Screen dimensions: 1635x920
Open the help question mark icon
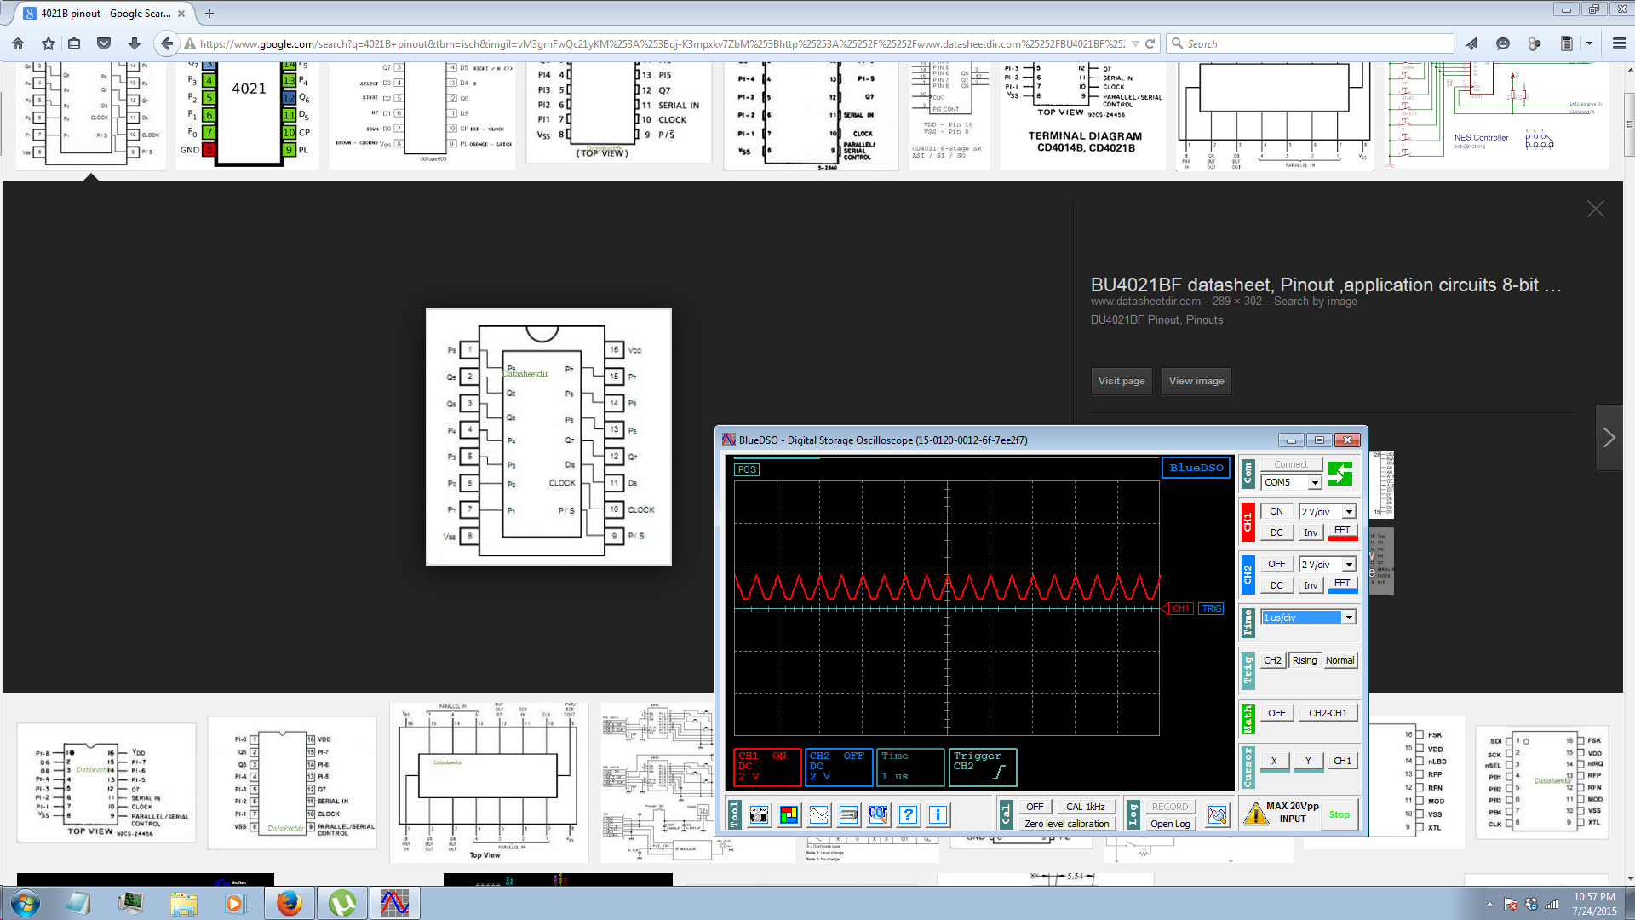[908, 815]
